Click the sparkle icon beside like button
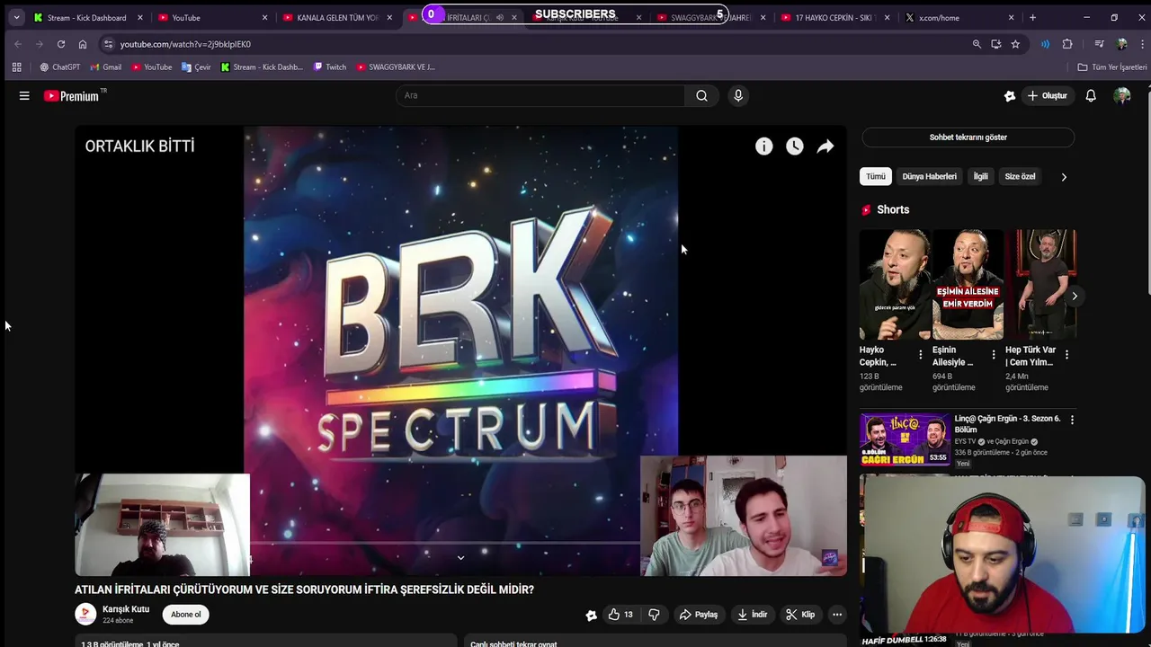Screen dimensions: 1151x647 (591, 615)
